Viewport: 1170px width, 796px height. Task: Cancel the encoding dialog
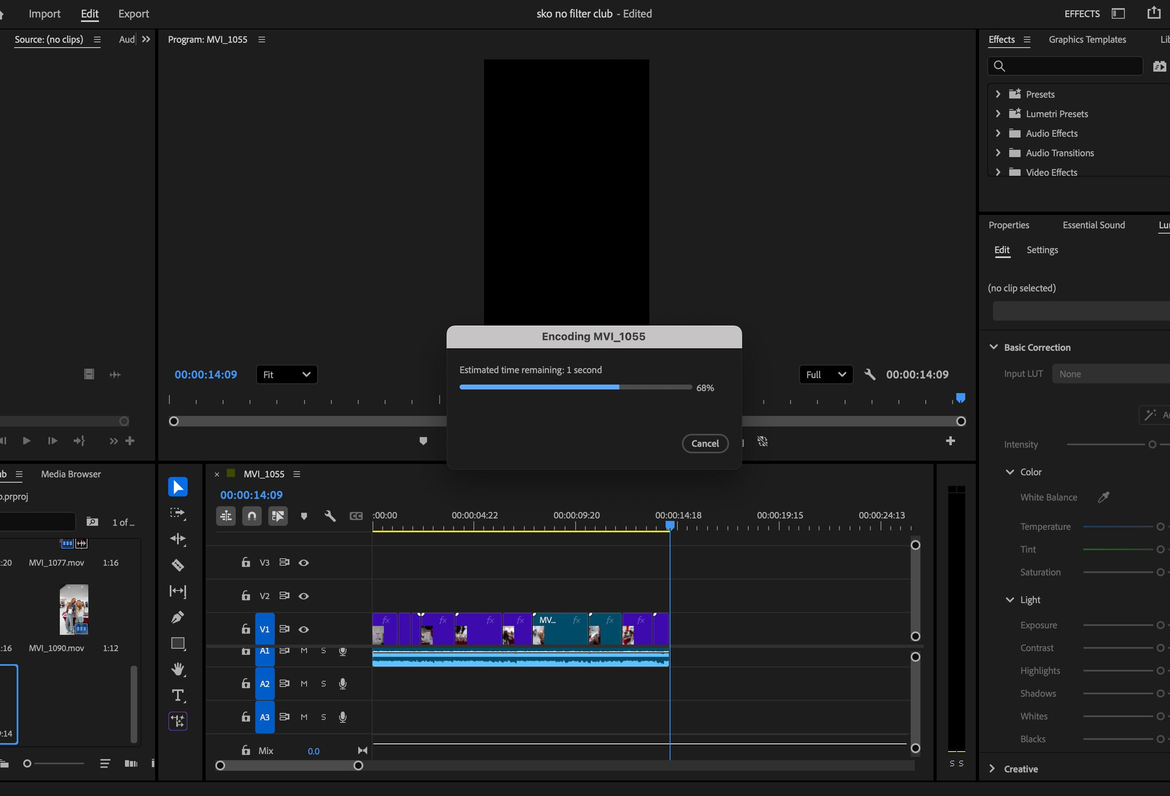[x=705, y=444]
